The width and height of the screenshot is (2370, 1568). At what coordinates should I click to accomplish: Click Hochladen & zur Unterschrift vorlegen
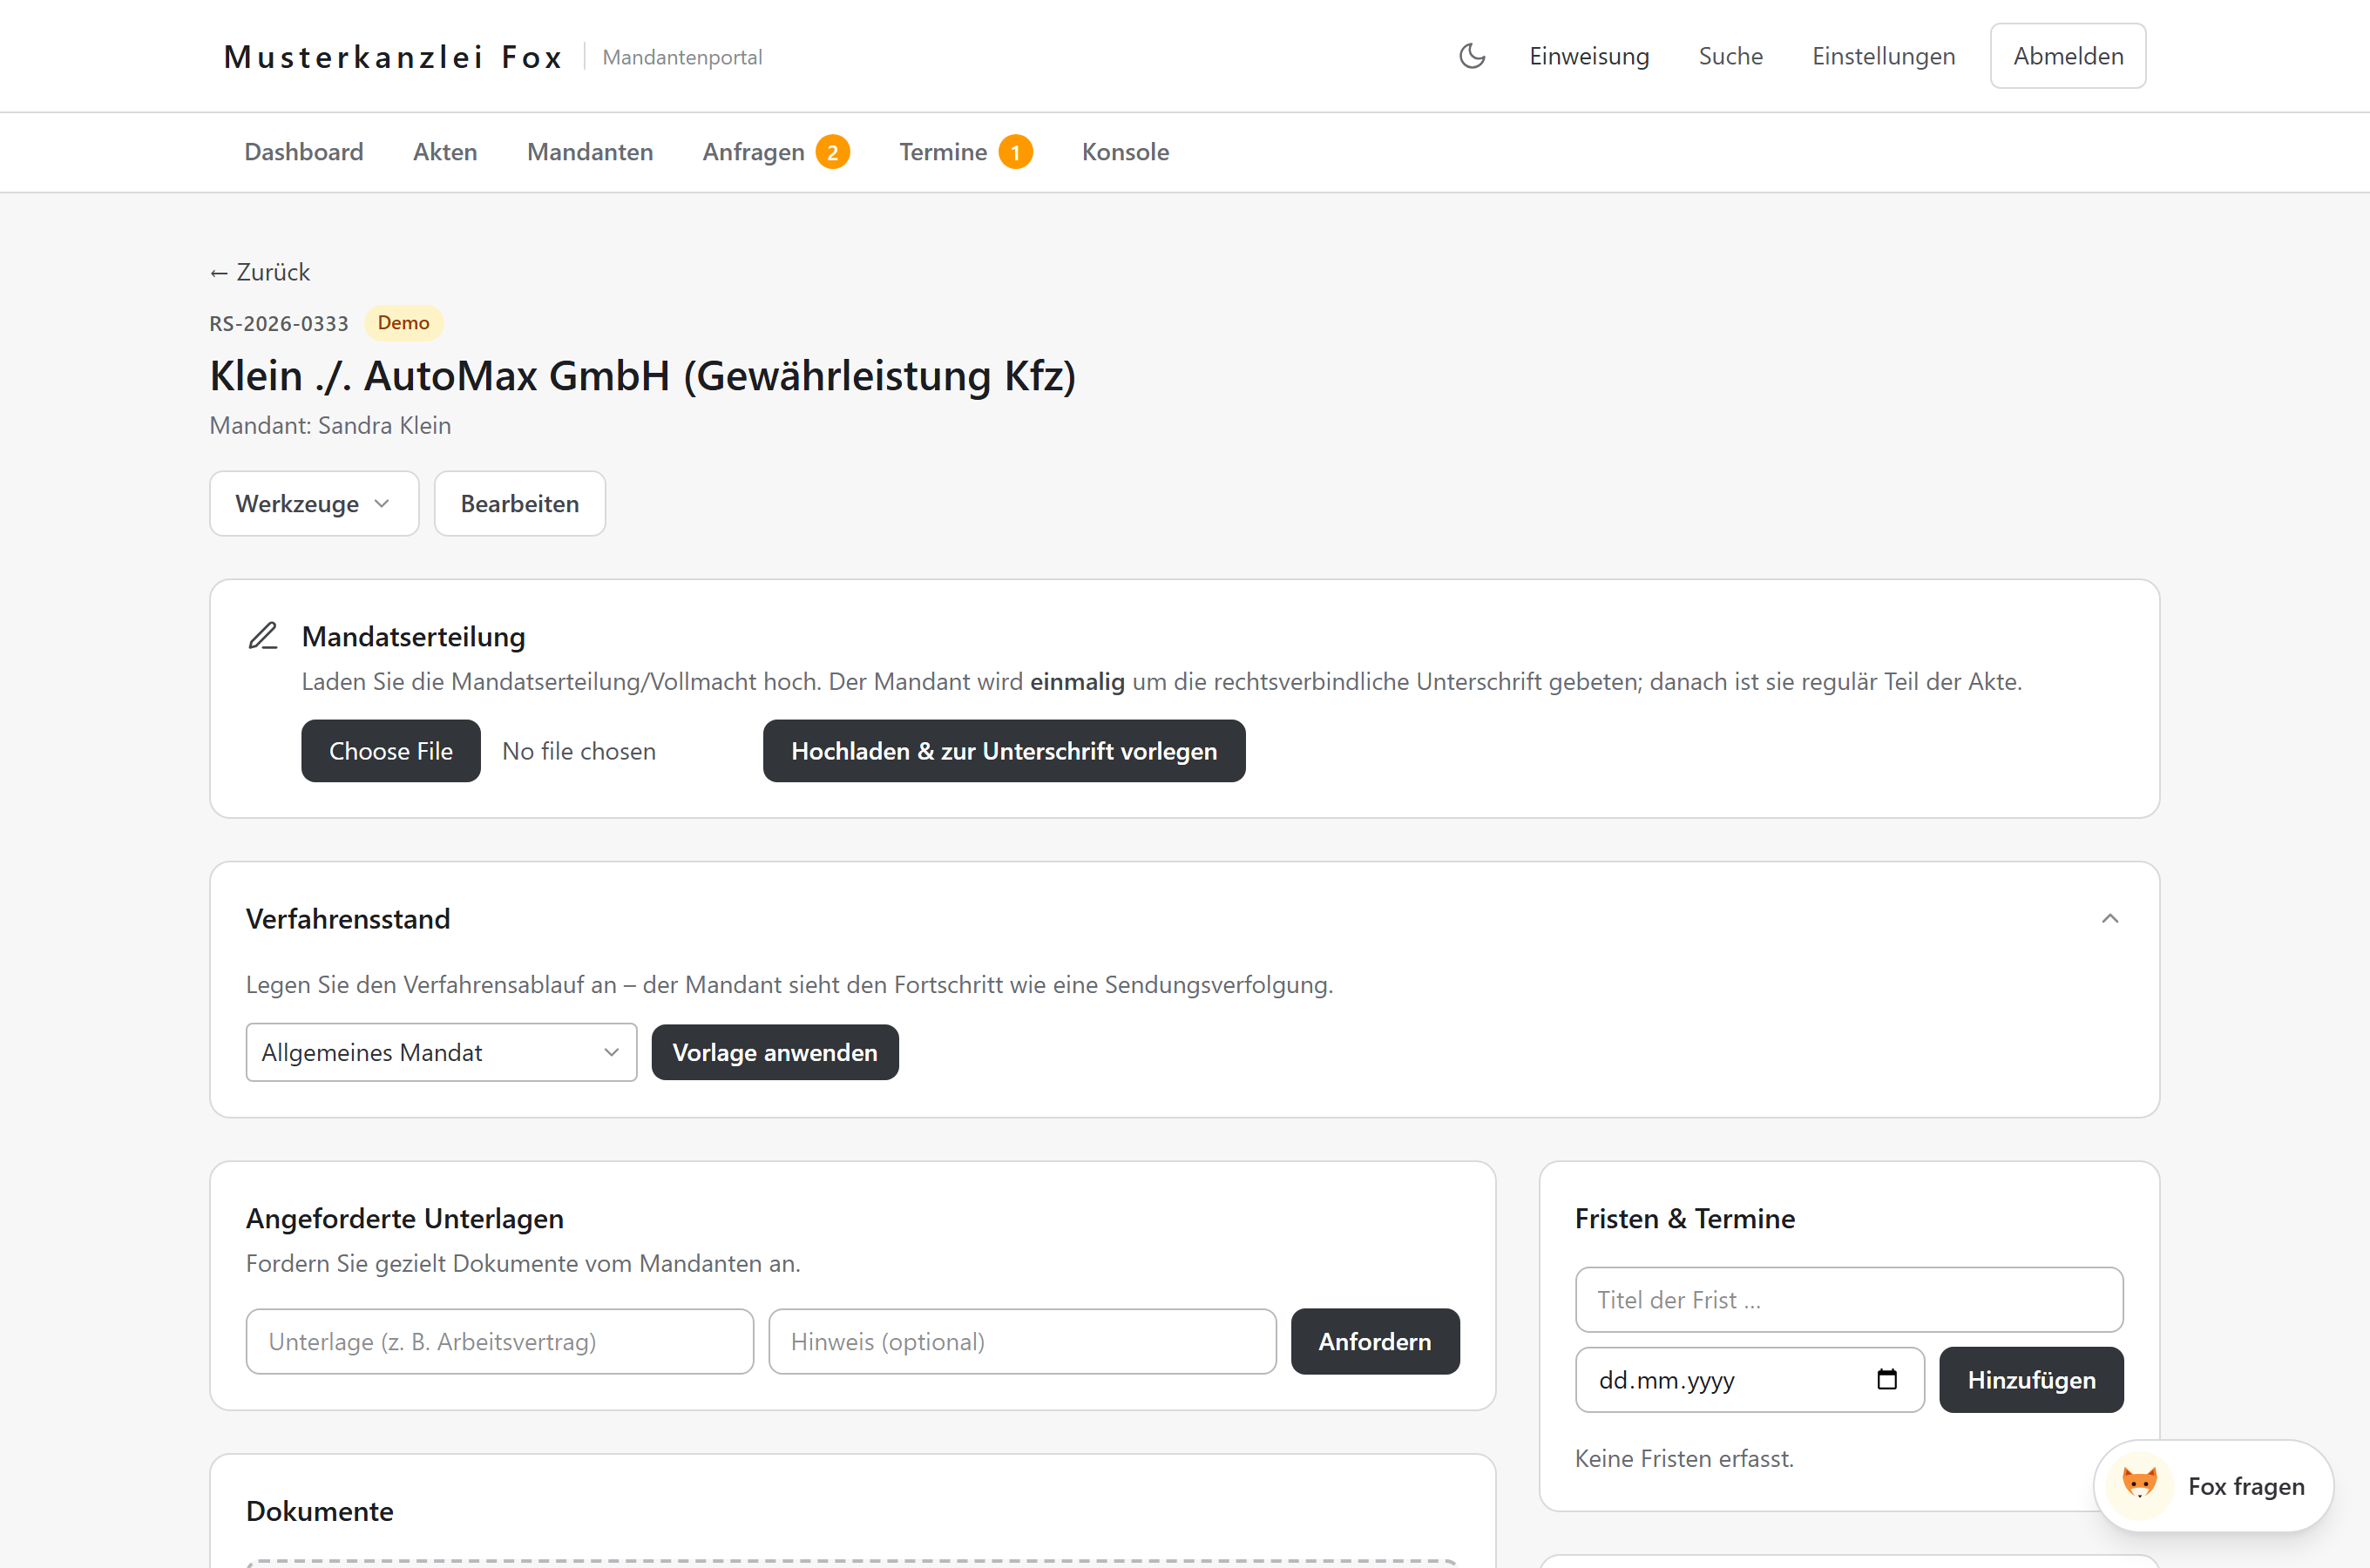click(1004, 750)
